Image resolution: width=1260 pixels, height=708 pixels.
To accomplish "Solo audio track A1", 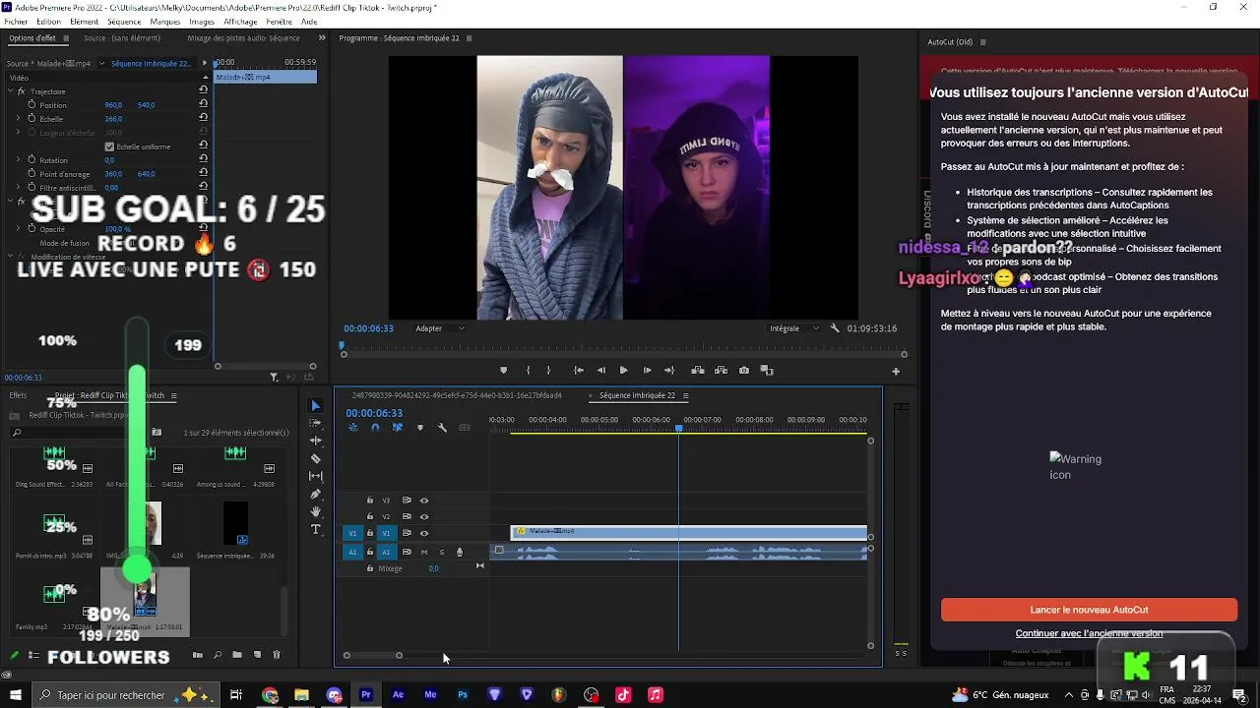I will 441,552.
